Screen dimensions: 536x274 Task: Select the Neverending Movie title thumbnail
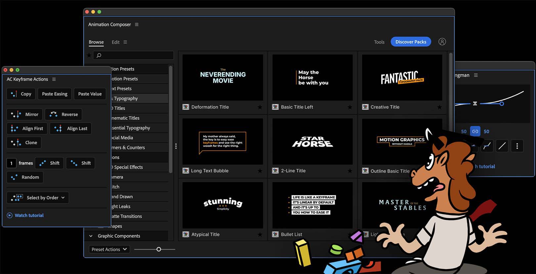[223, 78]
